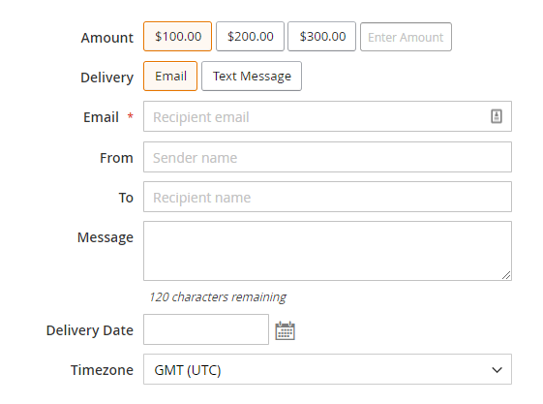This screenshot has height=404, width=543.
Task: Click the Enter Amount custom field
Action: pos(406,37)
